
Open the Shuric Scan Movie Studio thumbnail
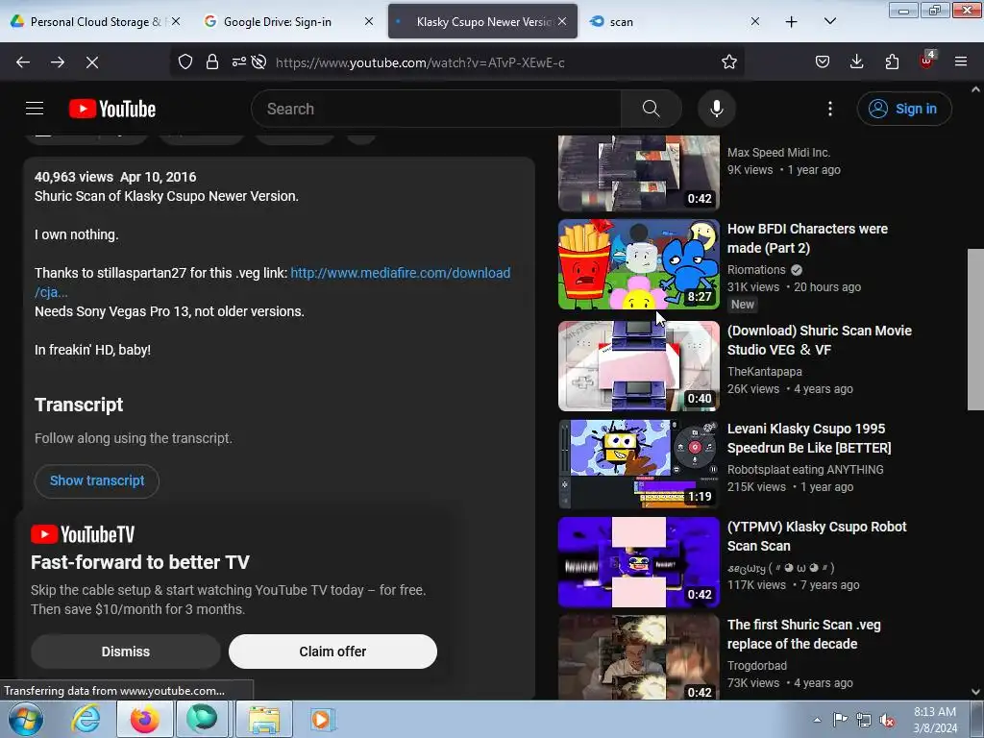[639, 366]
